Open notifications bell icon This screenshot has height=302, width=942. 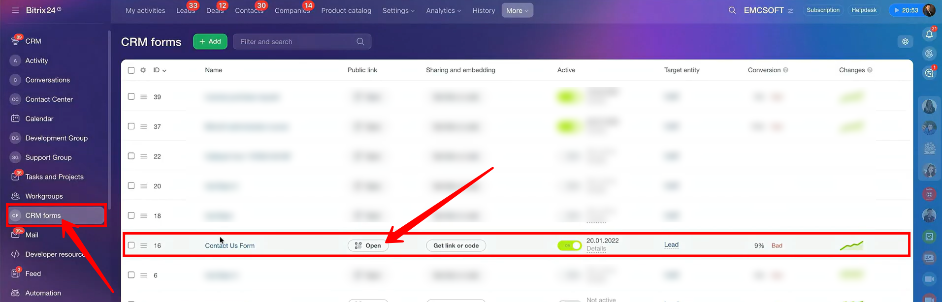coord(929,34)
